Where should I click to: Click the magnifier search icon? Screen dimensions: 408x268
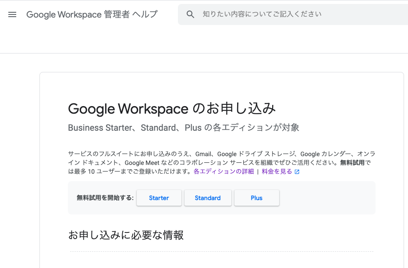190,14
